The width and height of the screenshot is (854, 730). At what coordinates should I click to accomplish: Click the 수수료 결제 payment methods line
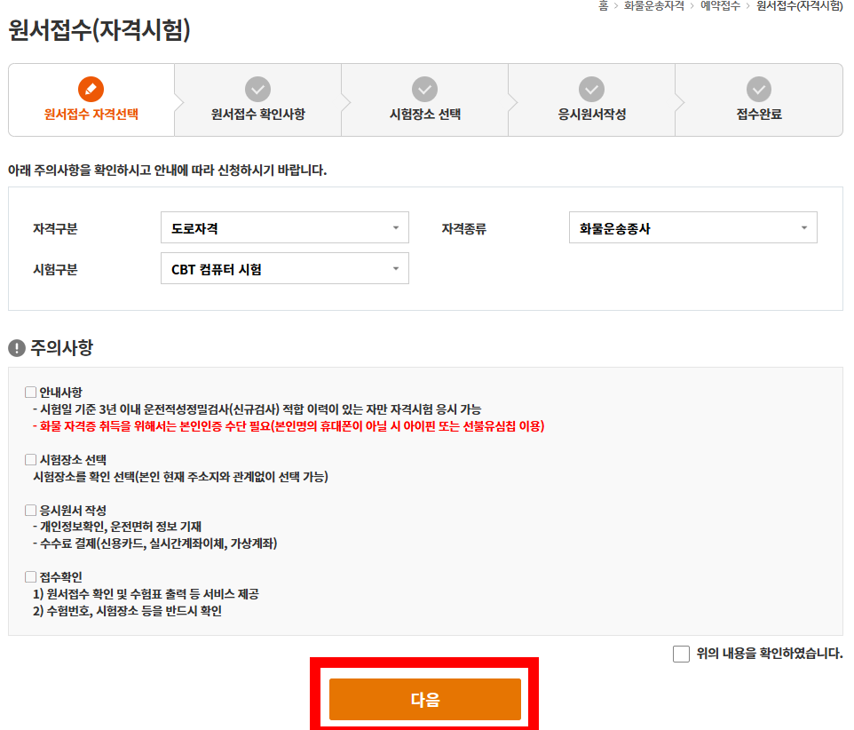[x=155, y=544]
